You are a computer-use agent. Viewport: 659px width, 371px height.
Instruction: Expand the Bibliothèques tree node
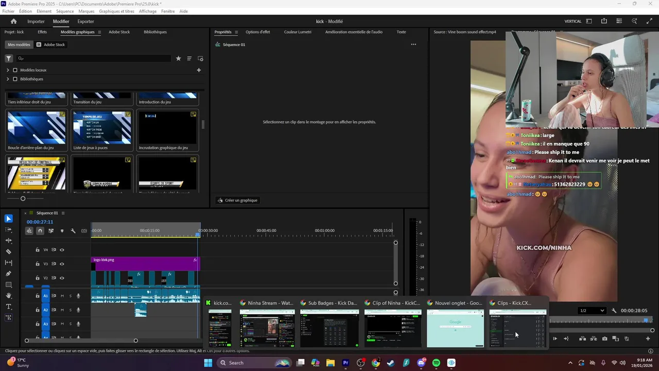tap(8, 79)
